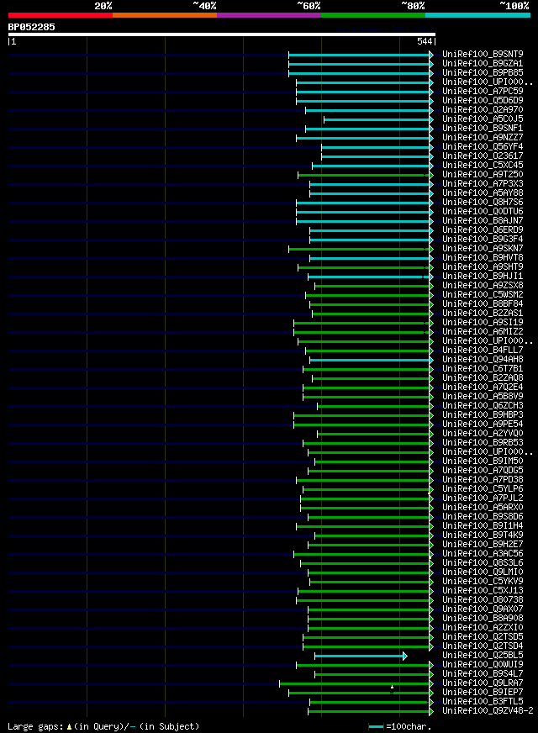The height and width of the screenshot is (733, 538).
Task: Click the short cyan alignment bar of Q25BL5
Action: tap(360, 657)
